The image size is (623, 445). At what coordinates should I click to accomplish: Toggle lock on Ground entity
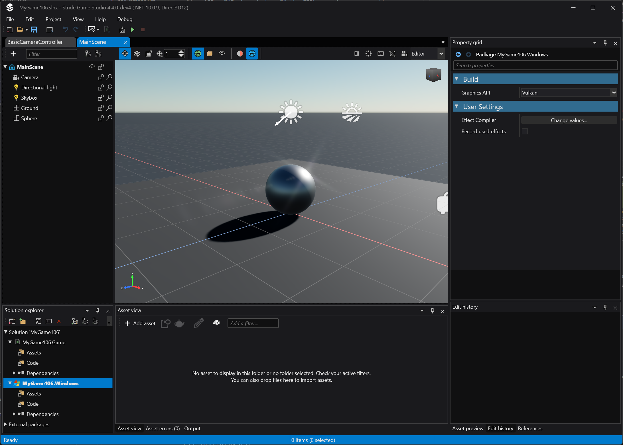pos(101,108)
